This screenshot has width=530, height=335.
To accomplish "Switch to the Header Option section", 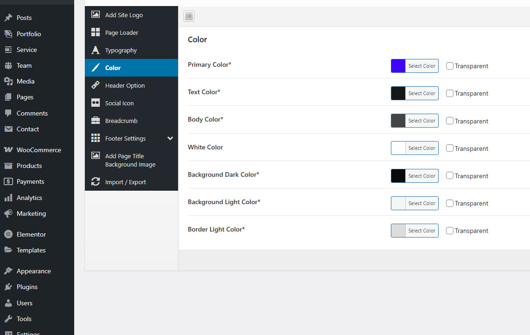I will pos(125,85).
